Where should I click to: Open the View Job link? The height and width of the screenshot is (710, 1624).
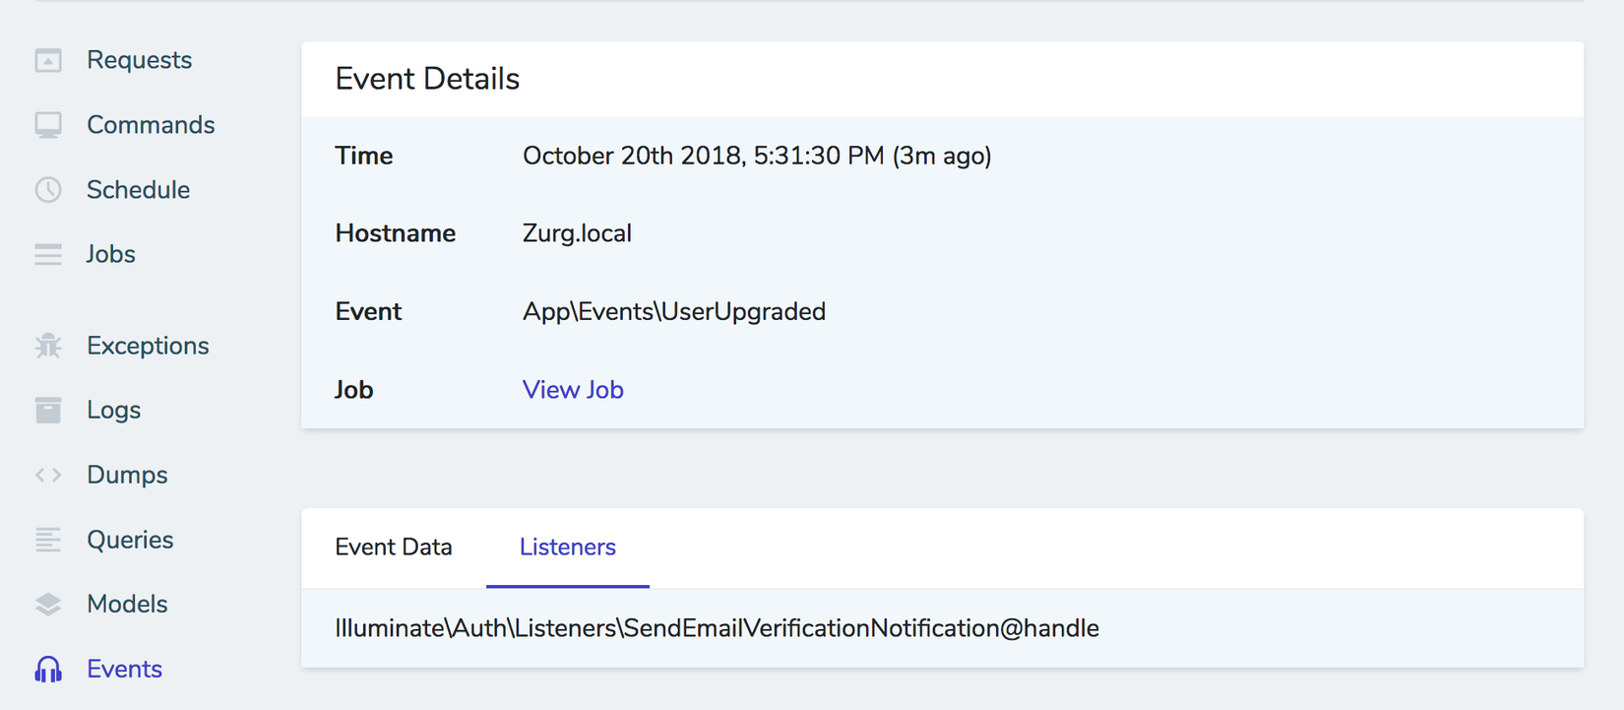[x=573, y=390]
